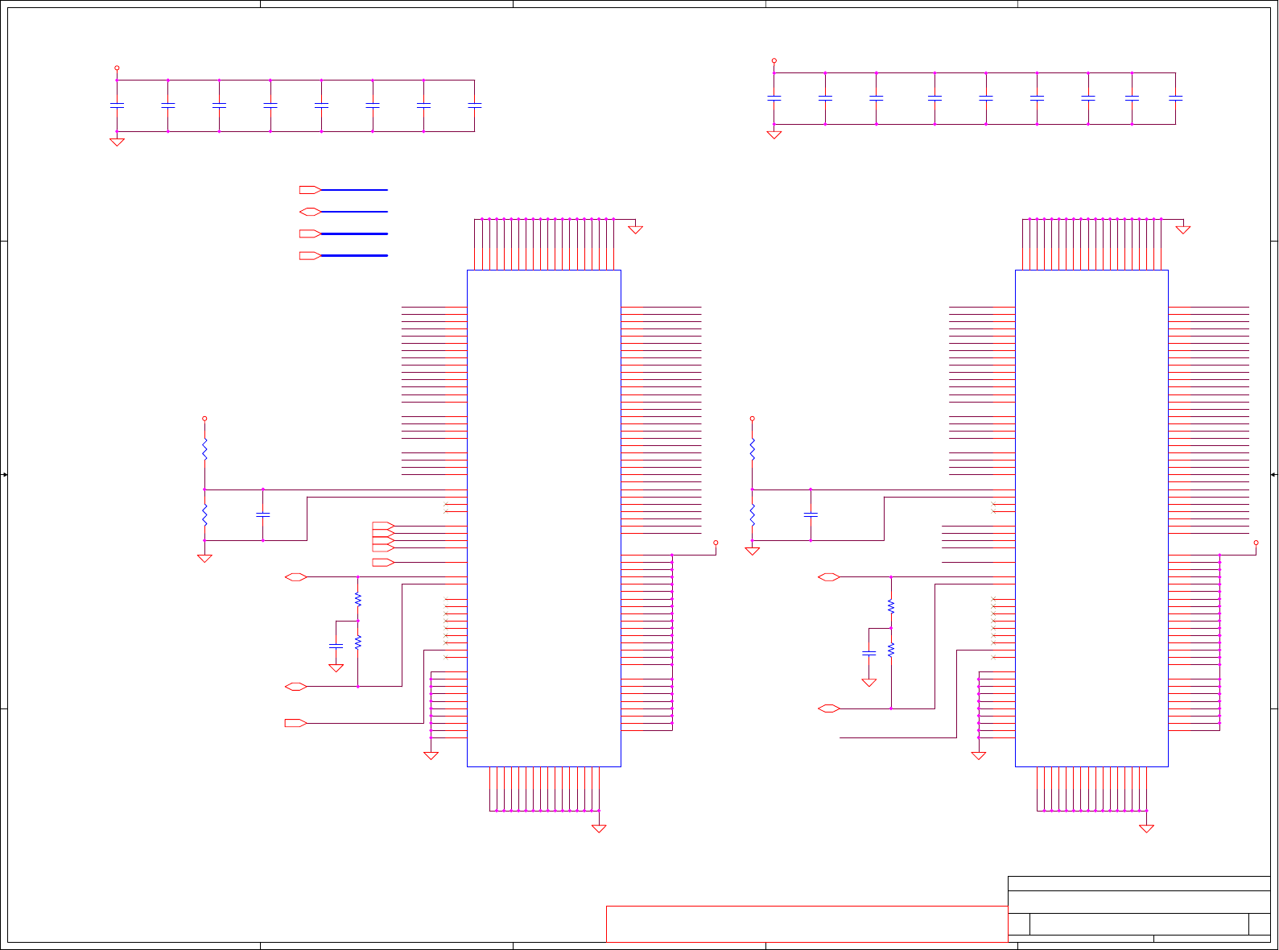Select capacitor beside right divider lower resistor
Screen dimensions: 1279x950
tap(811, 514)
